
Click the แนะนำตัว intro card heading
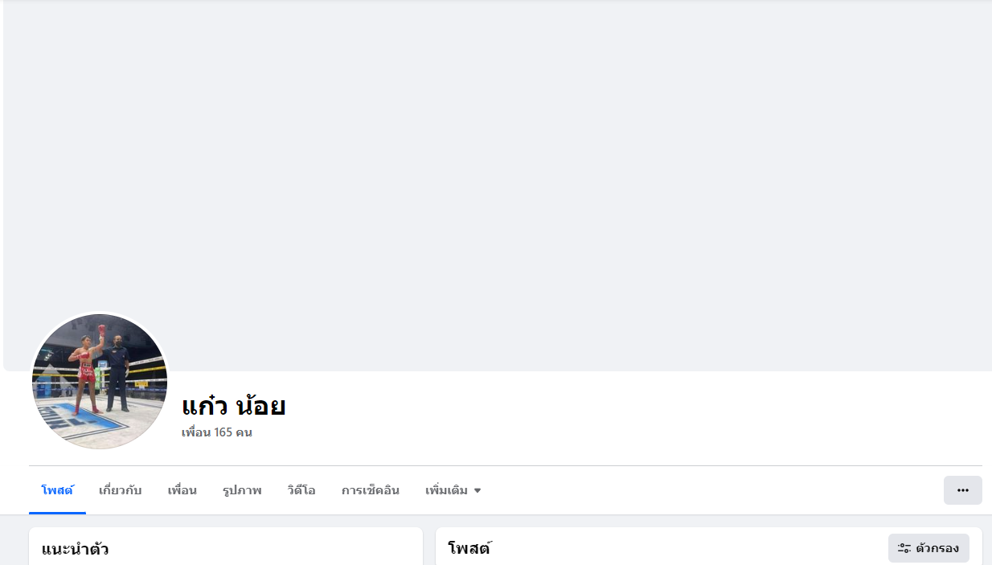pos(76,550)
